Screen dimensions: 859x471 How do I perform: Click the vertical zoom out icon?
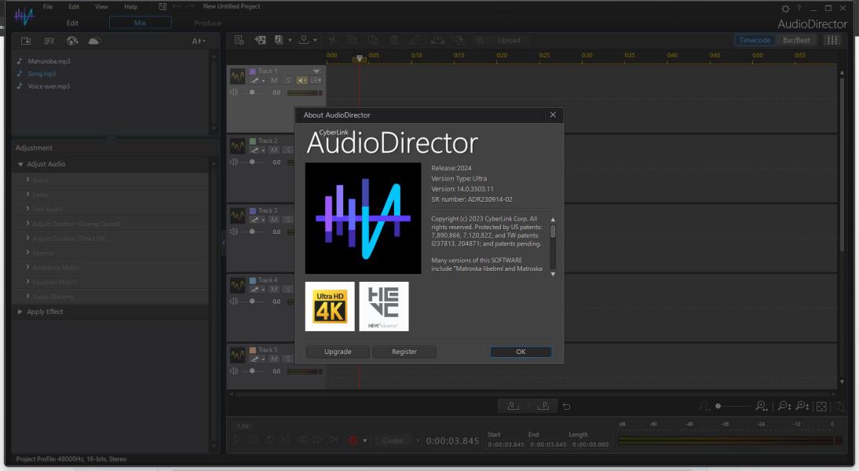click(x=784, y=406)
